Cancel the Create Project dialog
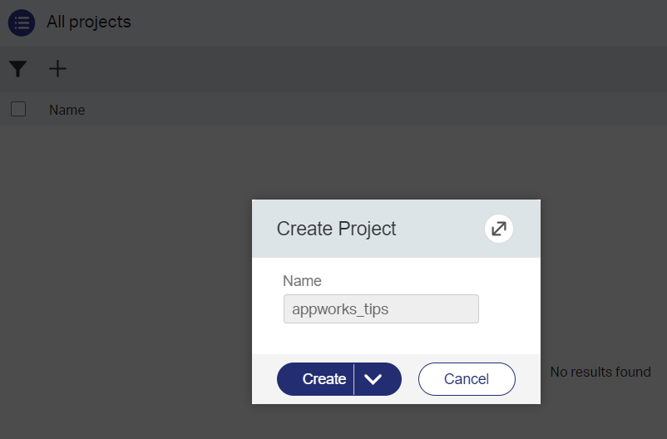 click(x=467, y=379)
